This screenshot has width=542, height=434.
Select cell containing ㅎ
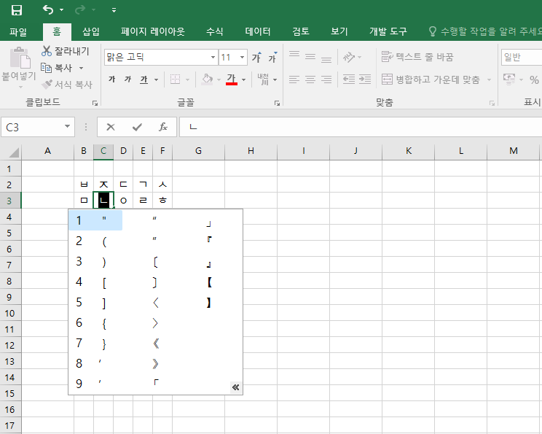[162, 201]
